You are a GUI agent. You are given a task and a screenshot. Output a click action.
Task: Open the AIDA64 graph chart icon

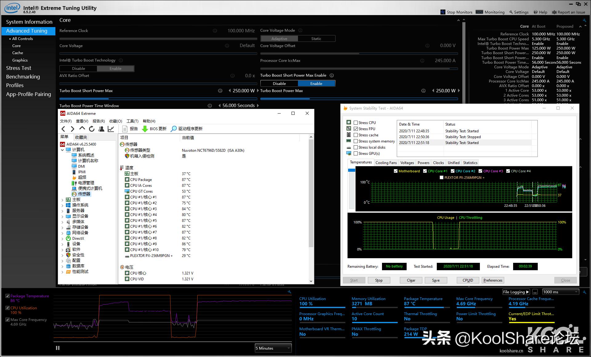click(x=111, y=129)
